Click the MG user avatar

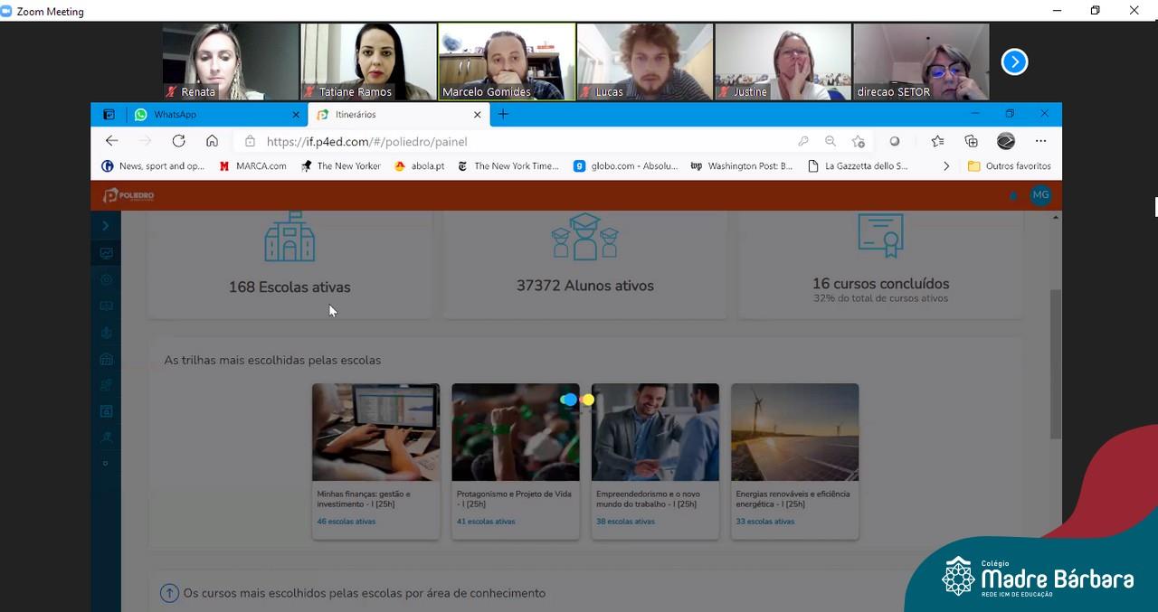1040,195
